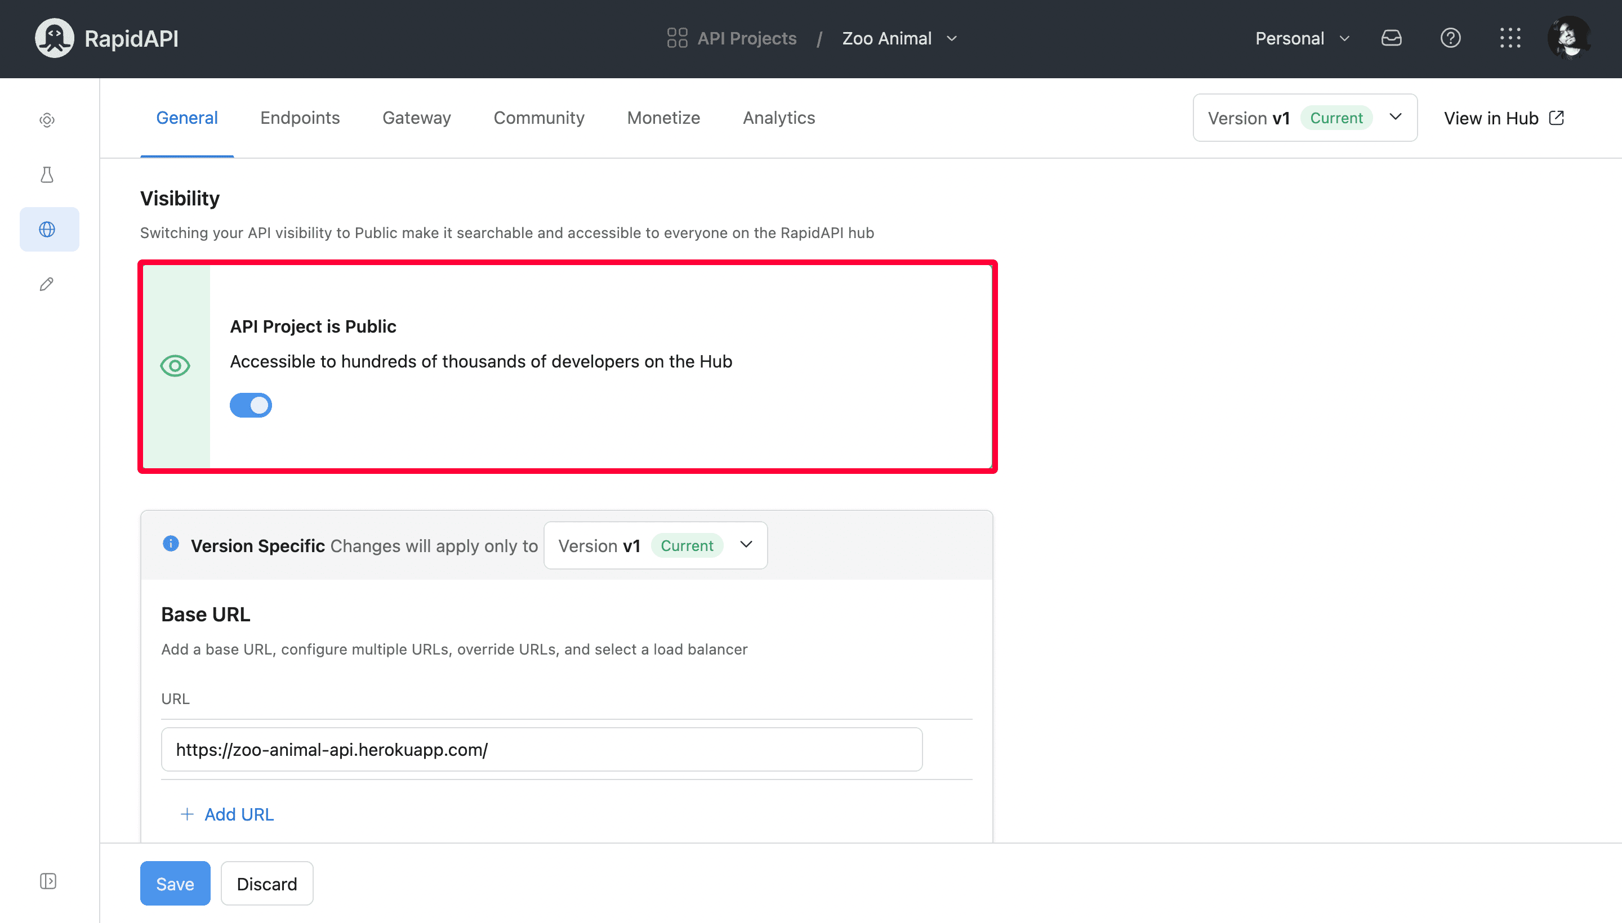Open the top Version v1 Current dropdown

[1305, 118]
